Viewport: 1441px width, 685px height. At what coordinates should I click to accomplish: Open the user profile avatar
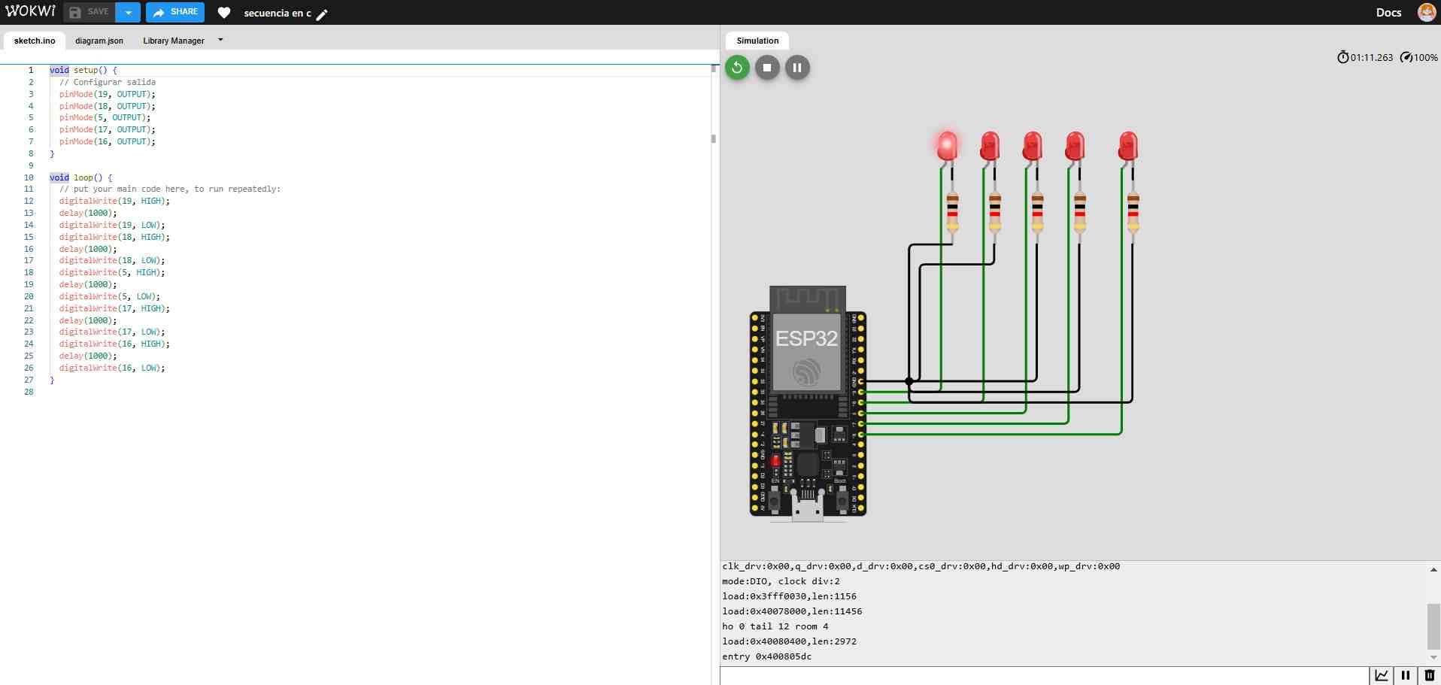tap(1427, 12)
